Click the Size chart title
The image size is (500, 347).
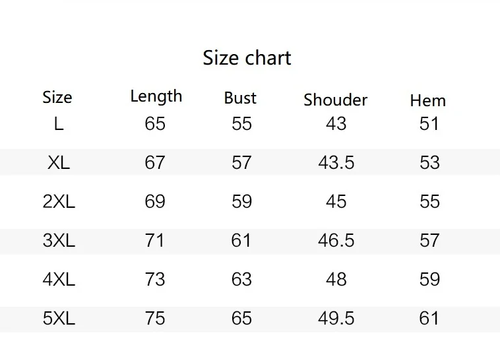[x=247, y=58]
